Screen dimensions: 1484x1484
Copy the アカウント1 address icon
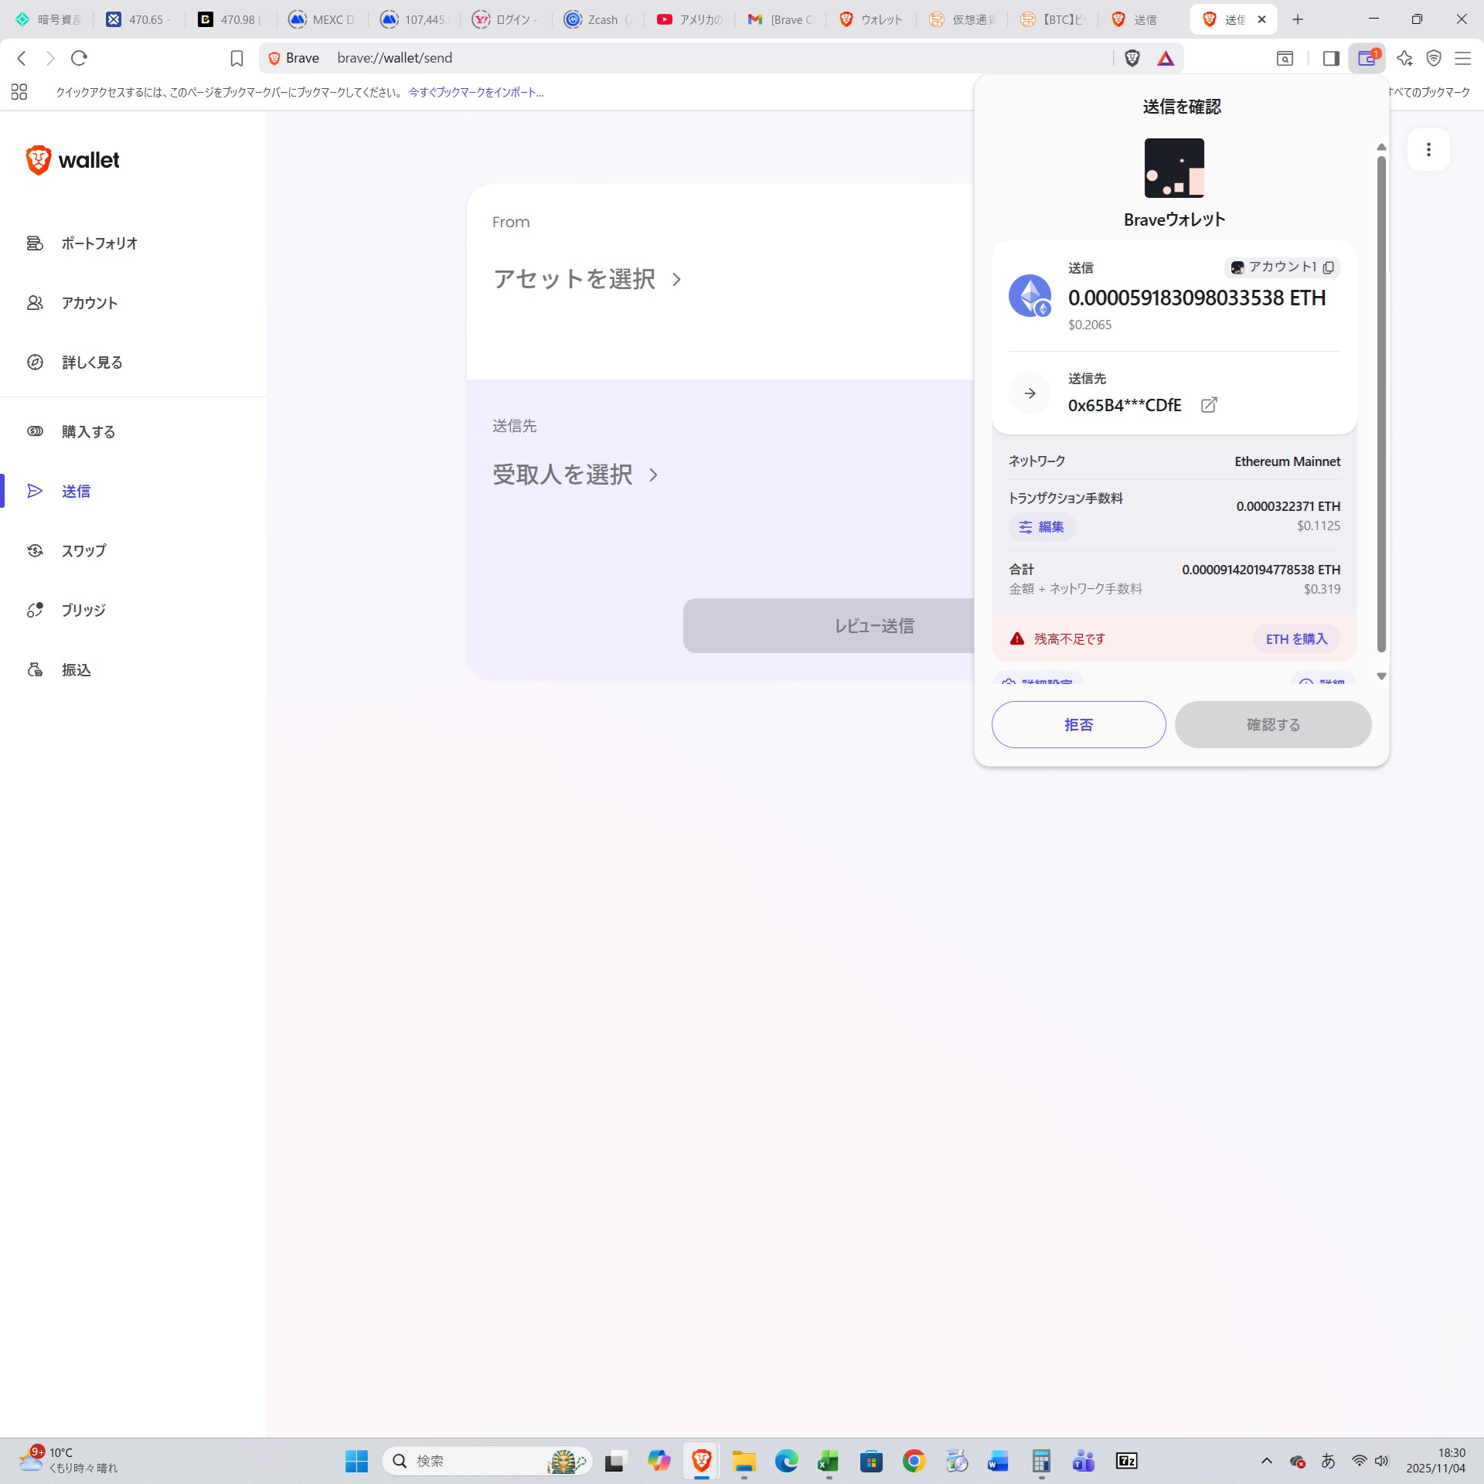(1329, 267)
